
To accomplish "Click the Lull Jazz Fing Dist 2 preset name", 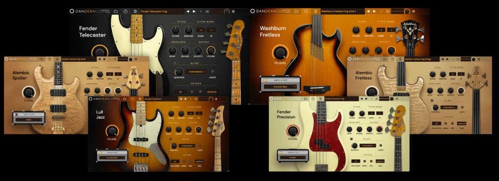I will 153,99.
